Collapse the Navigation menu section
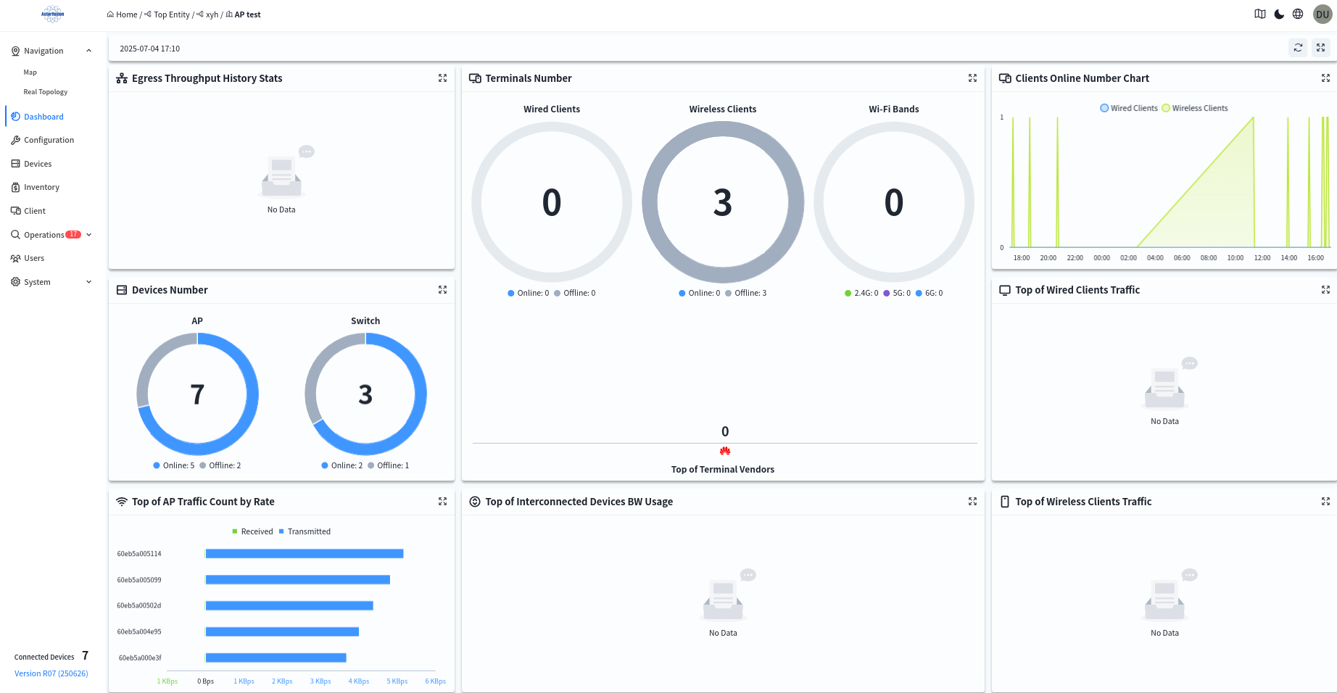Viewport: 1337px width, 693px height. (x=88, y=51)
